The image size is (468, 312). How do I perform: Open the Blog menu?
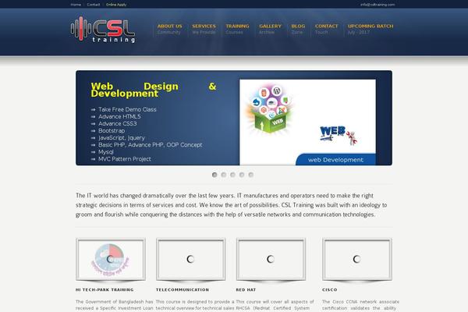pyautogui.click(x=298, y=29)
